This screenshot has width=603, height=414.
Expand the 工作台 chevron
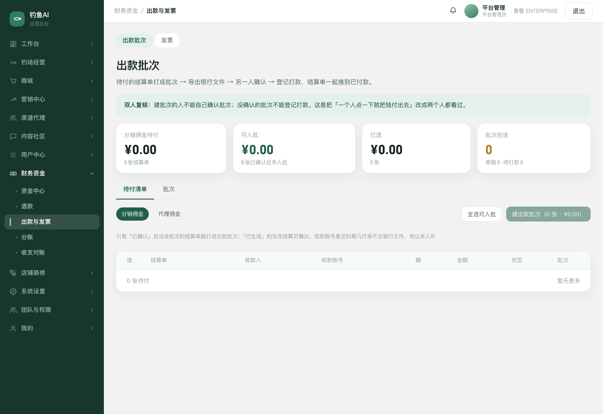coord(92,44)
